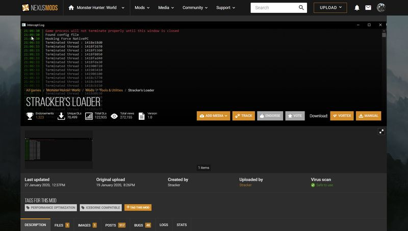408x231 pixels.
Task: Open the UPLOAD dropdown
Action: click(330, 8)
